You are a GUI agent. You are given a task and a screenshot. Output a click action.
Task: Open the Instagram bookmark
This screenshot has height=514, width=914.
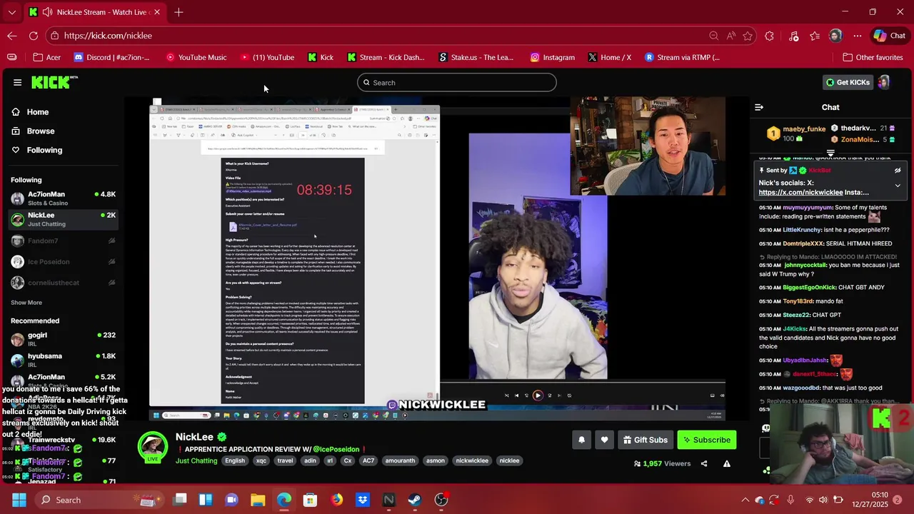click(x=553, y=57)
